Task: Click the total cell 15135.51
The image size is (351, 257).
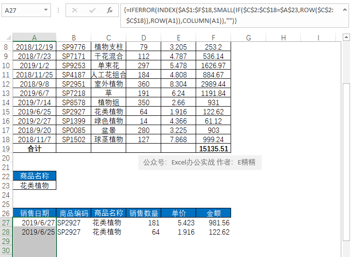Action: click(213, 148)
